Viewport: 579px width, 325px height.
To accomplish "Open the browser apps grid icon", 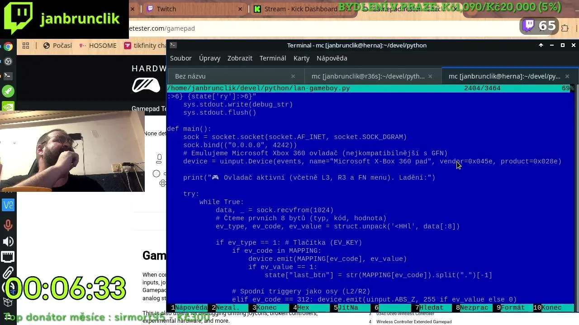I will (26, 46).
